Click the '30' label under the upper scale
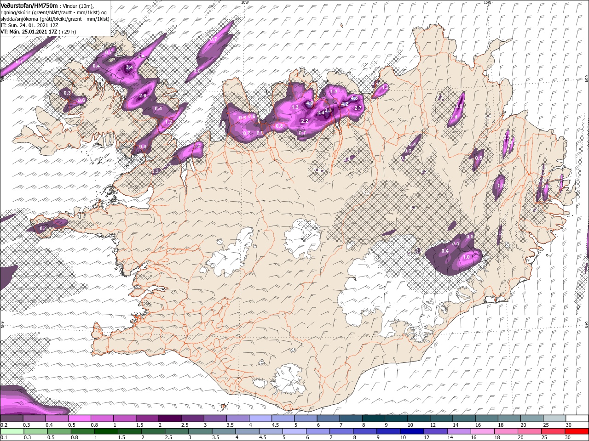This screenshot has height=441, width=589. point(569,425)
